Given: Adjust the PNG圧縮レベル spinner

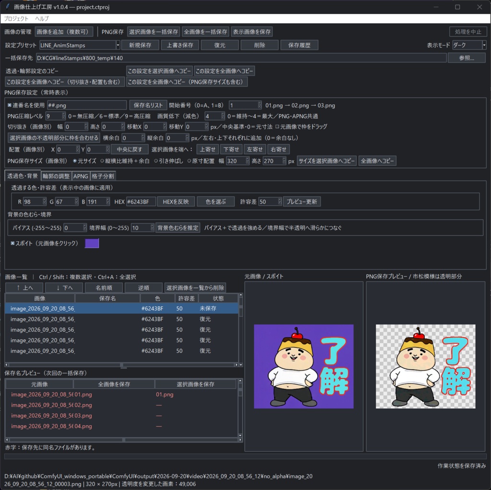Looking at the screenshot, I should 64,116.
